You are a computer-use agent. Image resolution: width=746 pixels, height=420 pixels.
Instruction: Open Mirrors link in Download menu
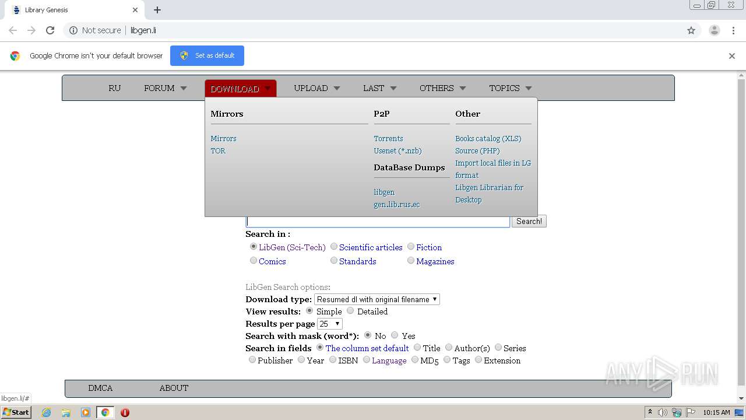223,139
